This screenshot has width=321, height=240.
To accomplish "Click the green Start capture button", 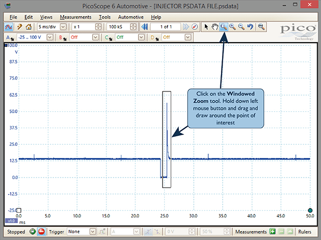I will point(32,231).
